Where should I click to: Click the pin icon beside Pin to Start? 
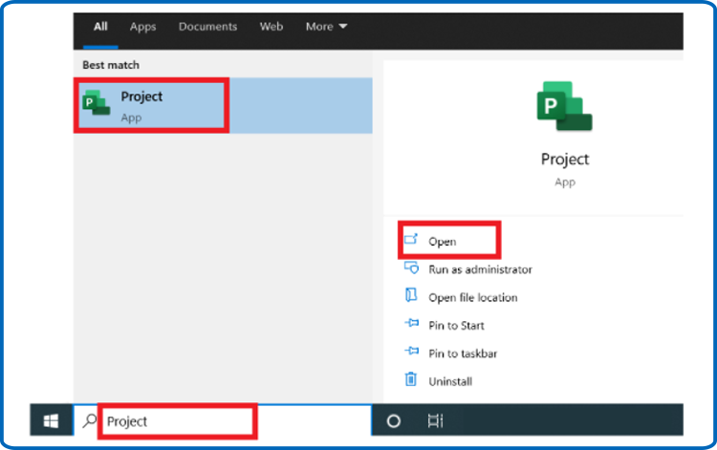tap(411, 324)
